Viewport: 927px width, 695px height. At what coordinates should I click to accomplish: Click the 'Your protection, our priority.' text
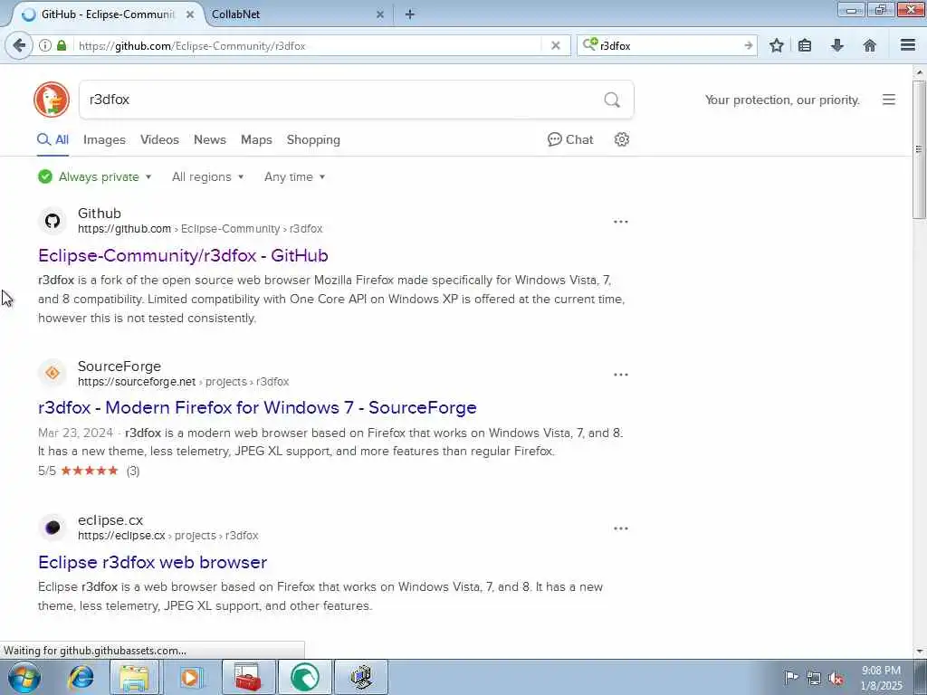click(782, 100)
